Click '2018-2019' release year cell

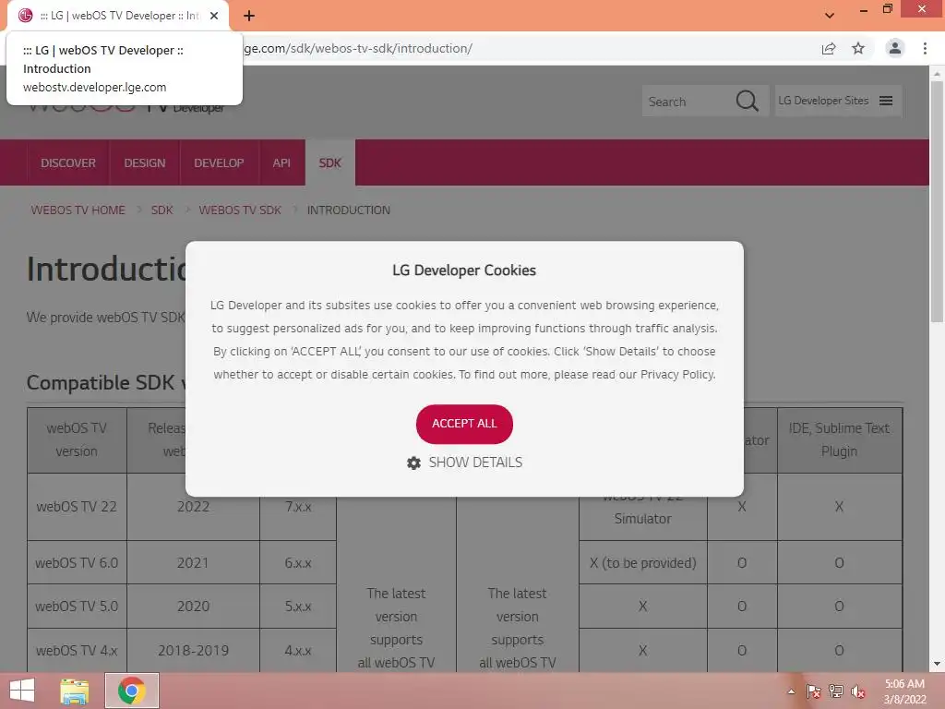tap(193, 651)
